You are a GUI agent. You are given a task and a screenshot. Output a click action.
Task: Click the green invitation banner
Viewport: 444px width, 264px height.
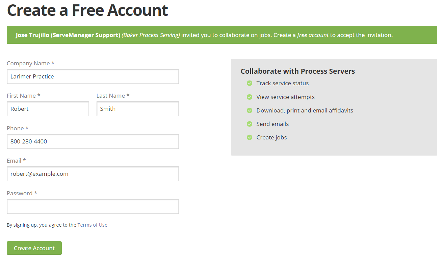click(222, 35)
